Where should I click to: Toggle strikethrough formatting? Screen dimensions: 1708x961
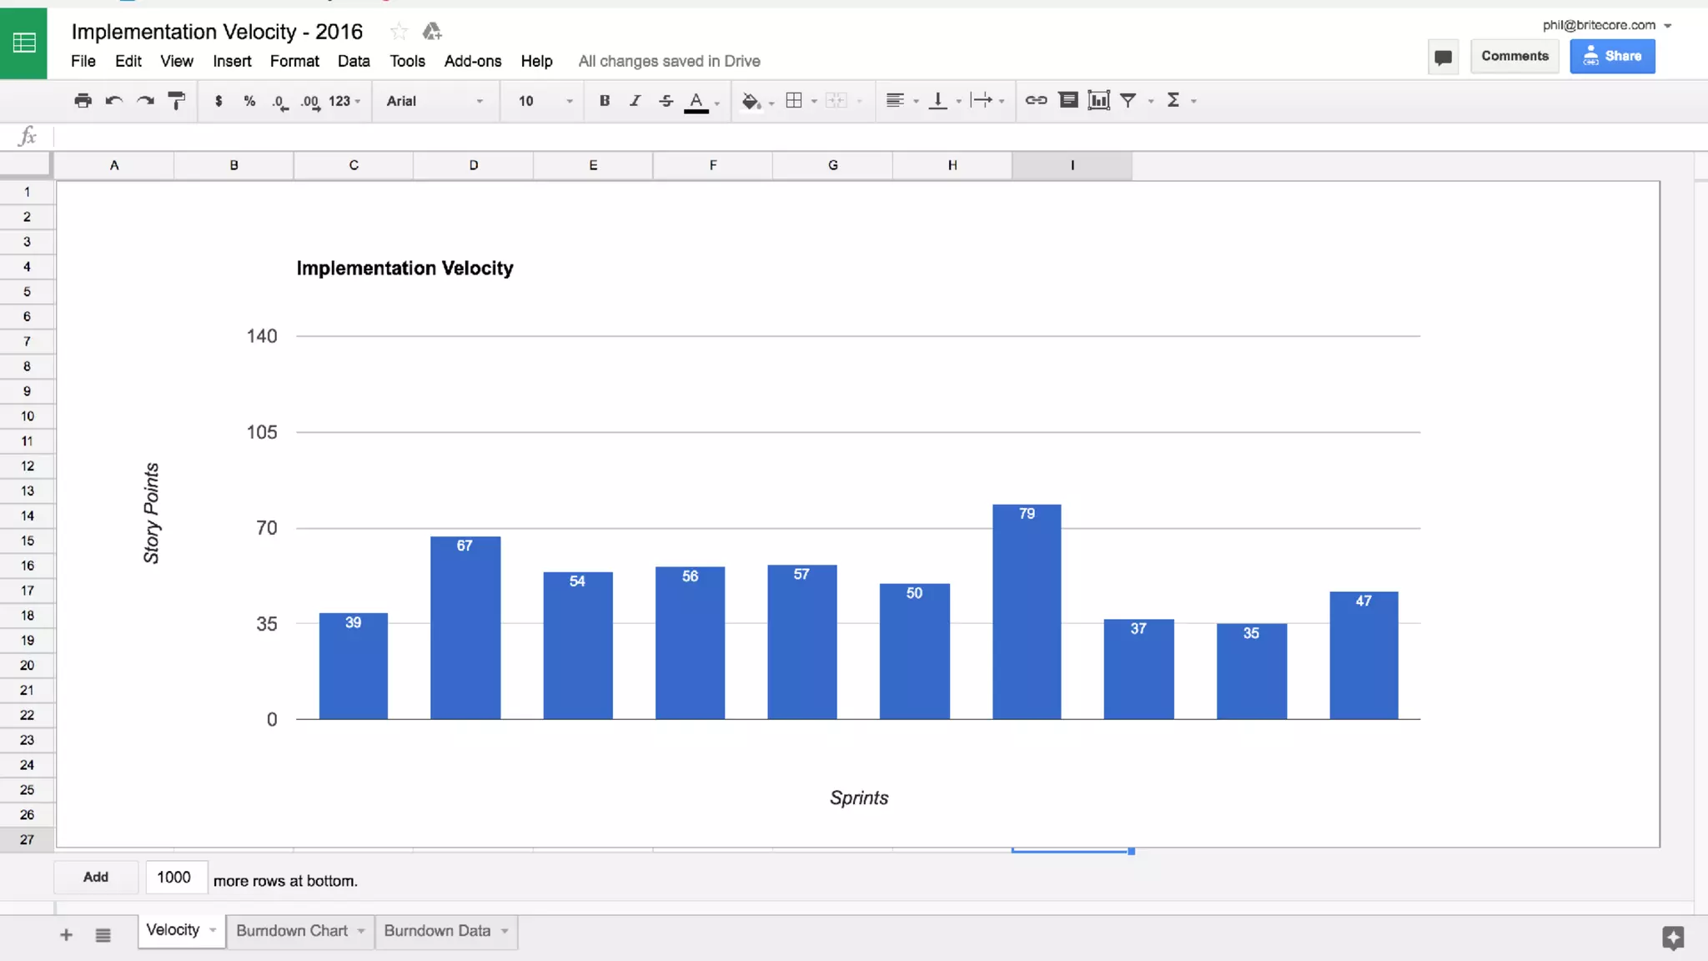(x=666, y=101)
